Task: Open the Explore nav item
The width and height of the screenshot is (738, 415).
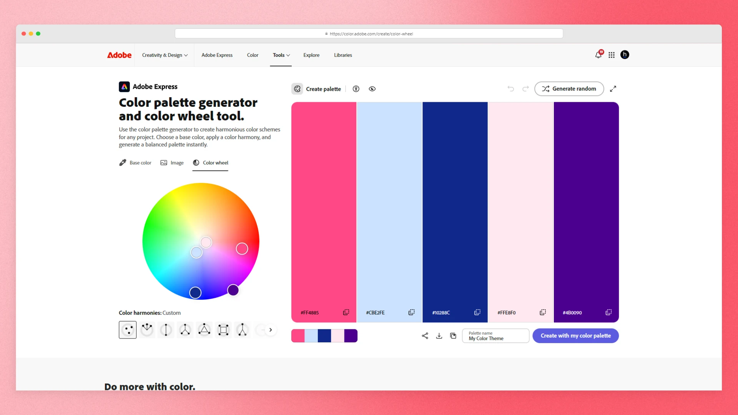Action: pyautogui.click(x=311, y=55)
